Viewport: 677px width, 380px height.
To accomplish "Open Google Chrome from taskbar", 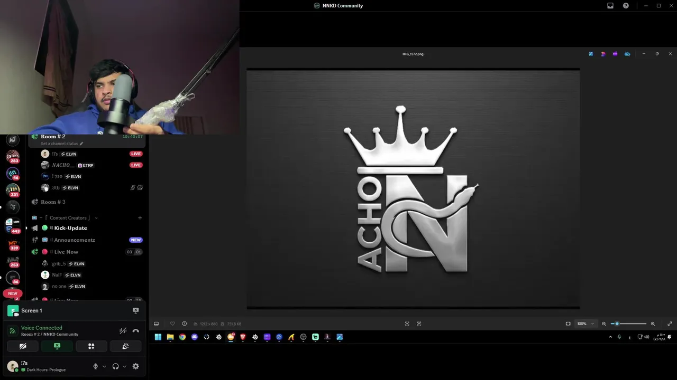I will tap(182, 337).
